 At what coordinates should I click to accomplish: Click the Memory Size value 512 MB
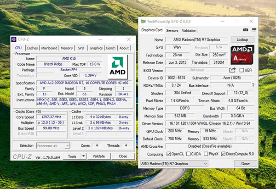[x=180, y=116]
